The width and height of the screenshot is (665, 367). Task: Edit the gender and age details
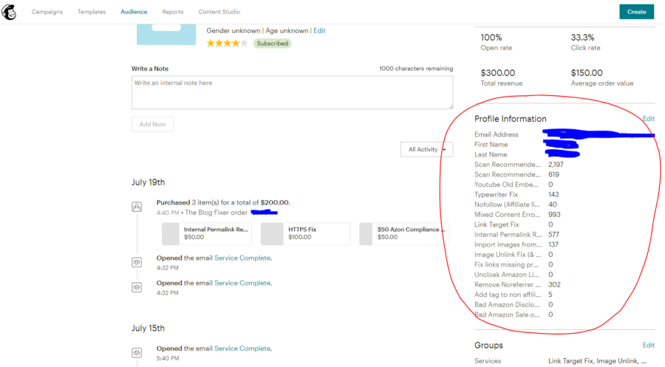click(x=319, y=30)
